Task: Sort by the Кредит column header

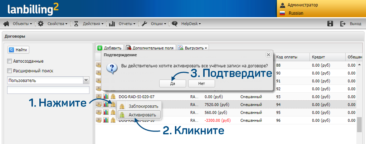Action: (x=328, y=57)
